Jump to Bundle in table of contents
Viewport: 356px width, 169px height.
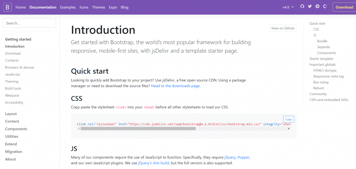[322, 41]
